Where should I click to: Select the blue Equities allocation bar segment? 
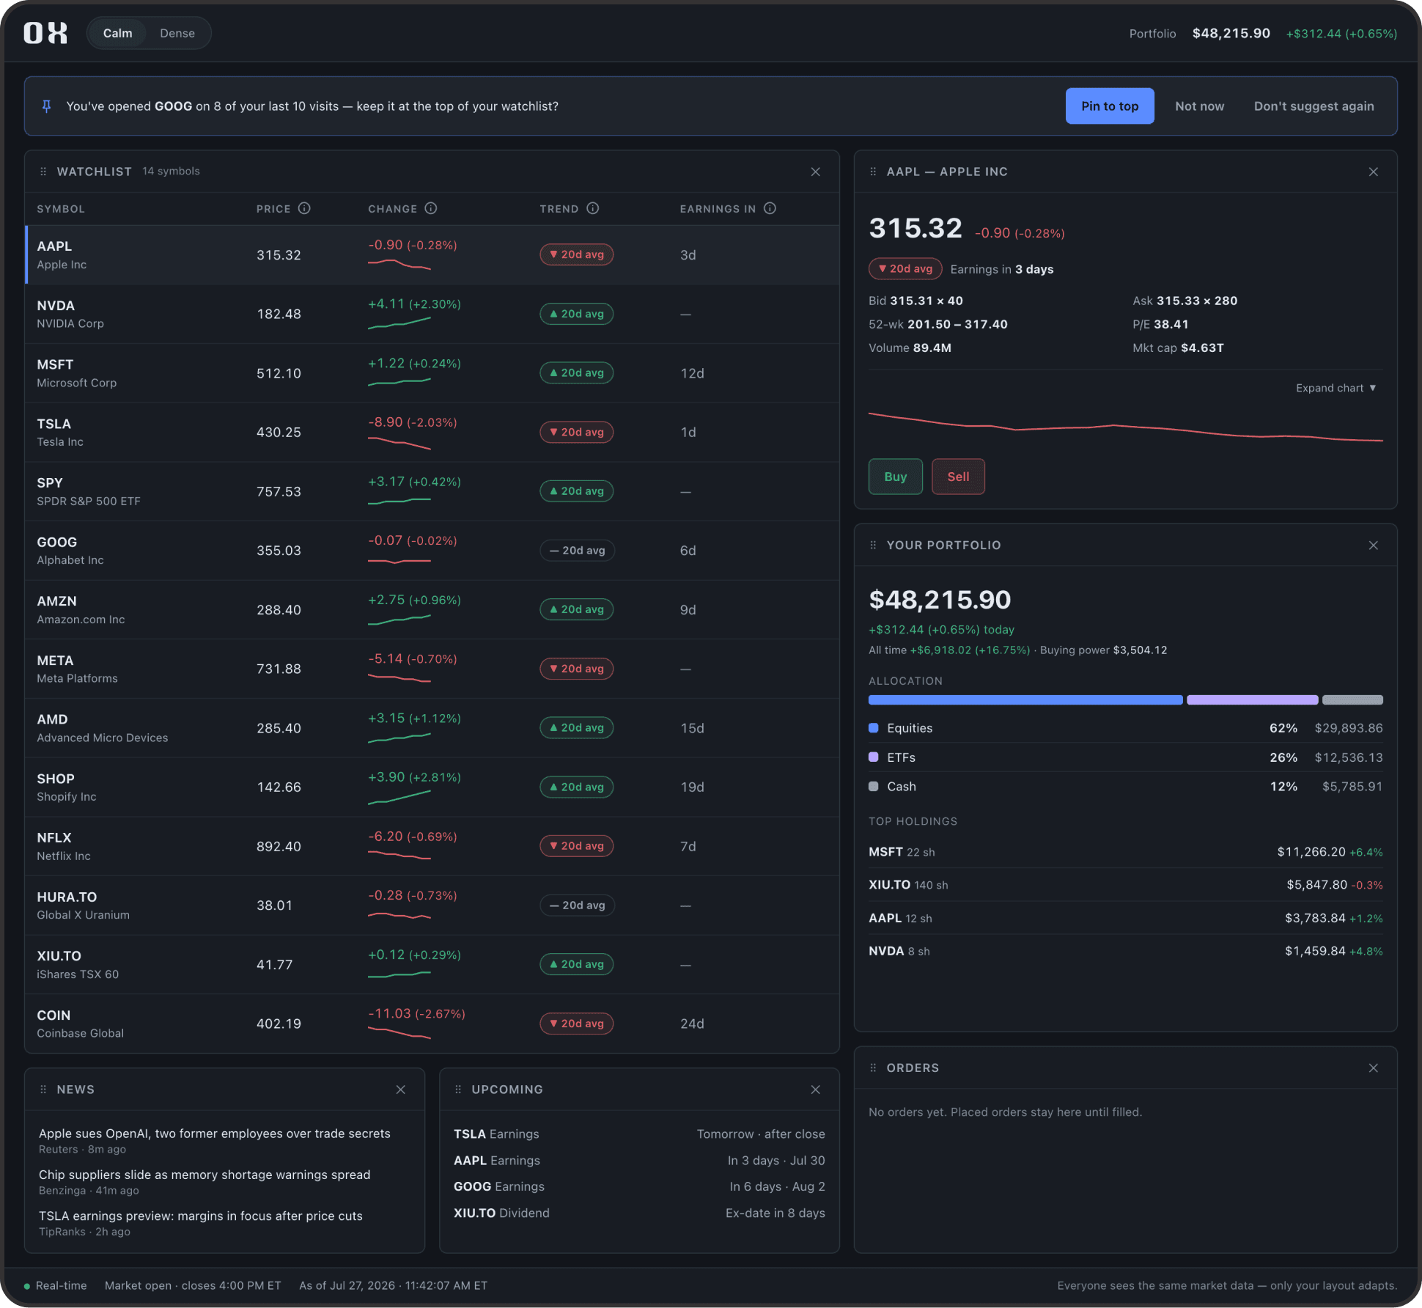[x=1025, y=700]
